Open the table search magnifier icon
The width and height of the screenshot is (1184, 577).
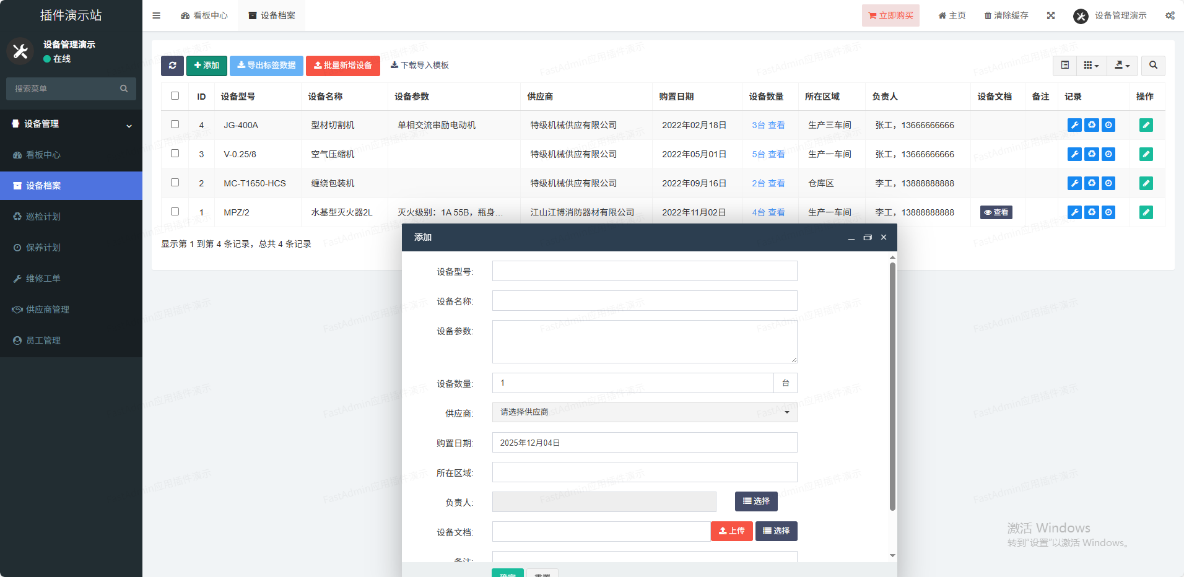click(1153, 65)
